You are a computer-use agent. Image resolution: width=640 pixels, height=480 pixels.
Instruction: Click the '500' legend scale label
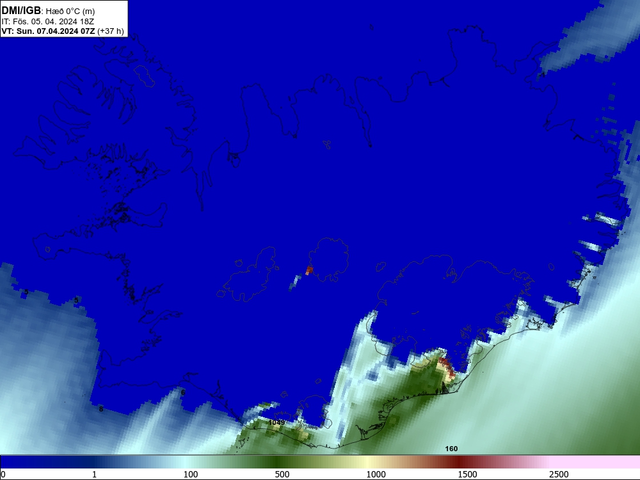(x=282, y=474)
